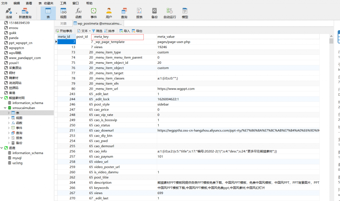Select the 视图 (View) toolbar icon
Viewport: 340px width, 201px height.
pos(63,13)
